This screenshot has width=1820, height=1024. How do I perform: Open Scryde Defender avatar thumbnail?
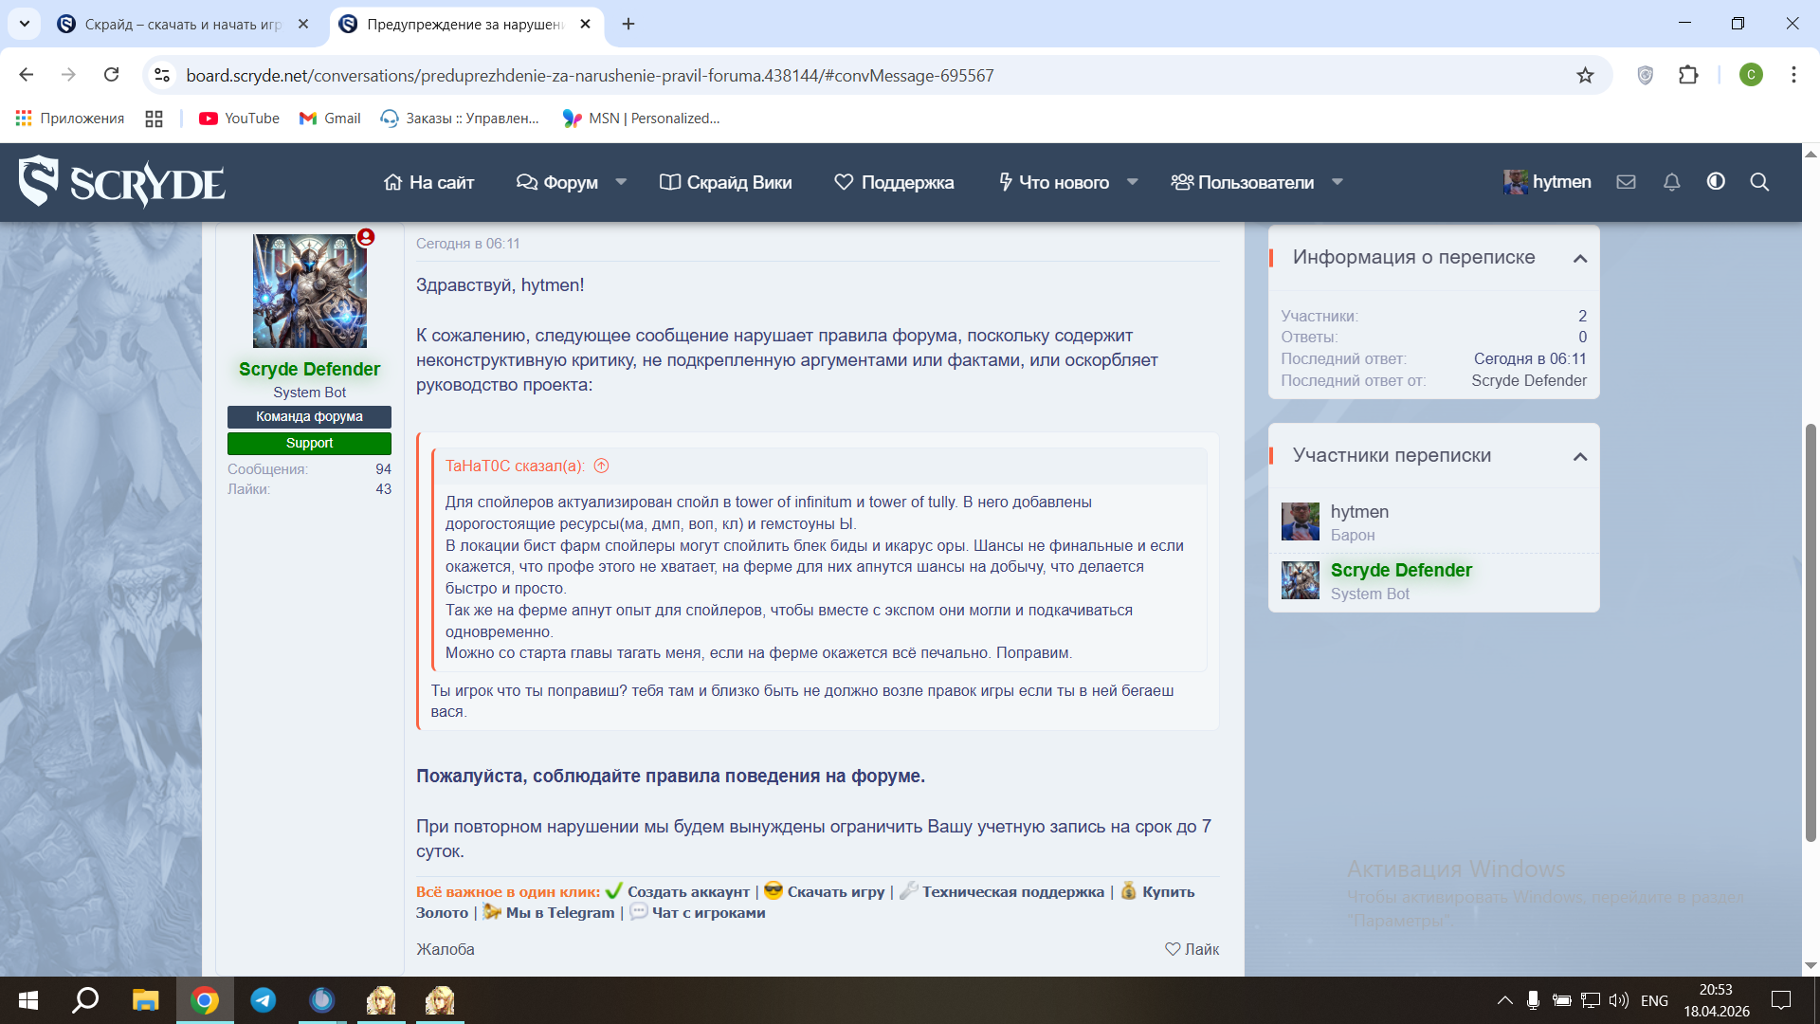click(x=1300, y=580)
